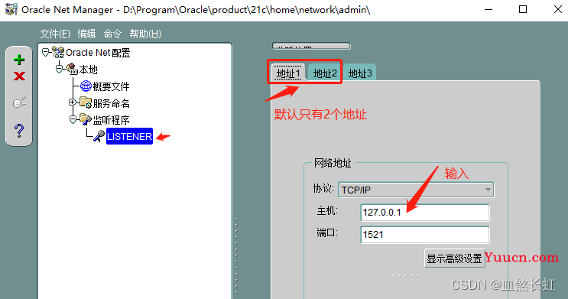568x299 pixels.
Task: Click the red X delete icon
Action: tap(19, 76)
